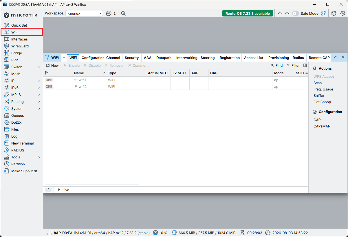
Task: Open the Datapath tab
Action: coord(164,58)
